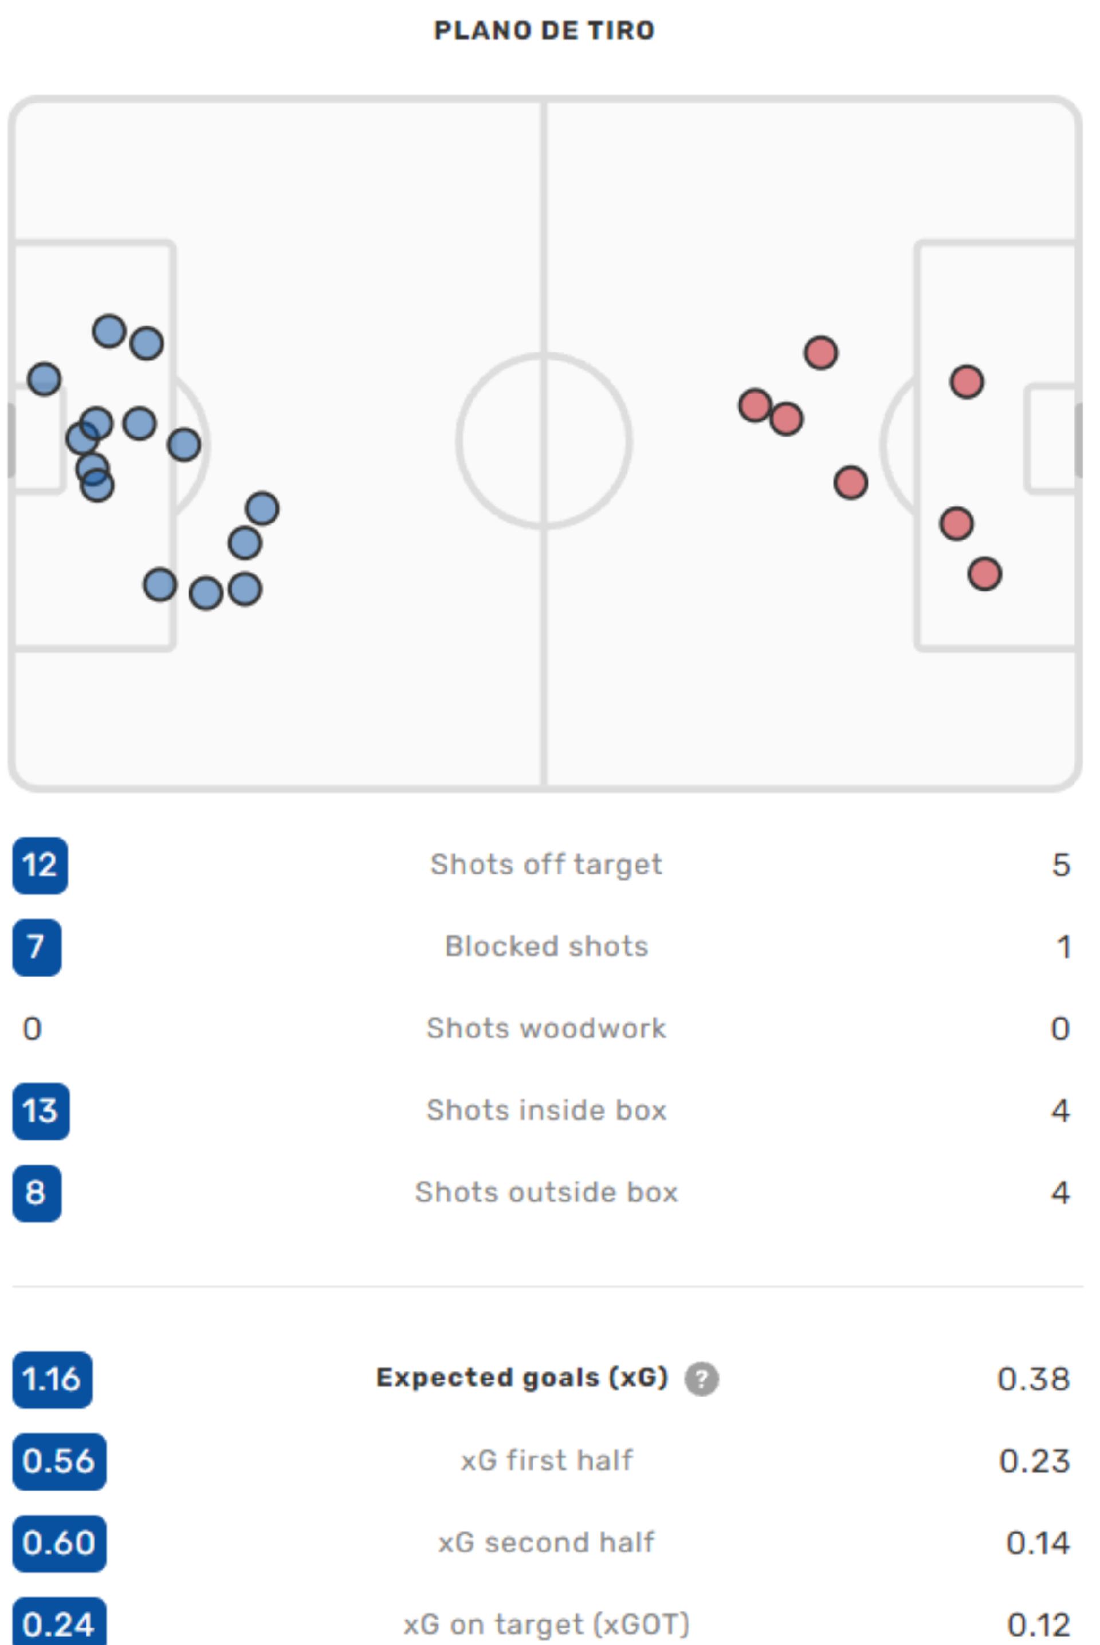Image resolution: width=1100 pixels, height=1645 pixels.
Task: Click the 0.60 xG second half badge
Action: 59,1543
